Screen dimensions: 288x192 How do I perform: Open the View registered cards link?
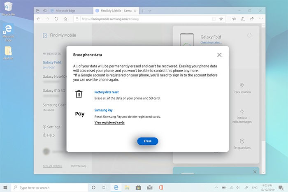coord(109,123)
